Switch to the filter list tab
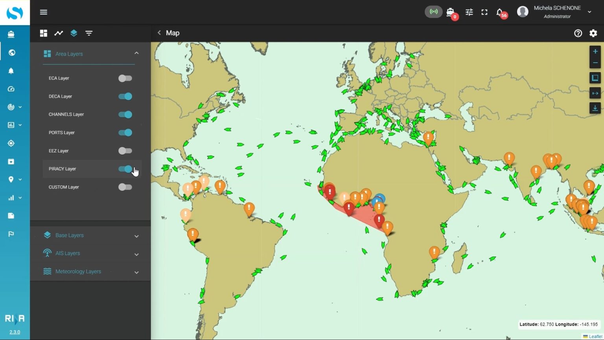The image size is (604, 340). coord(89,33)
